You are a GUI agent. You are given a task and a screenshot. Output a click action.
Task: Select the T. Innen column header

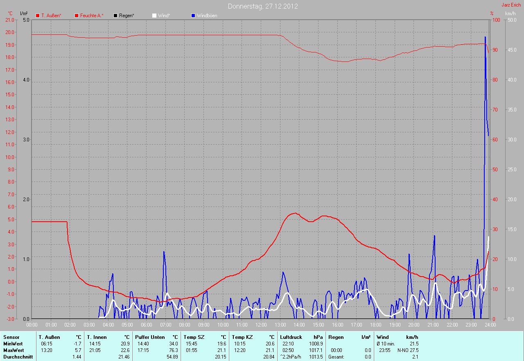pyautogui.click(x=97, y=337)
